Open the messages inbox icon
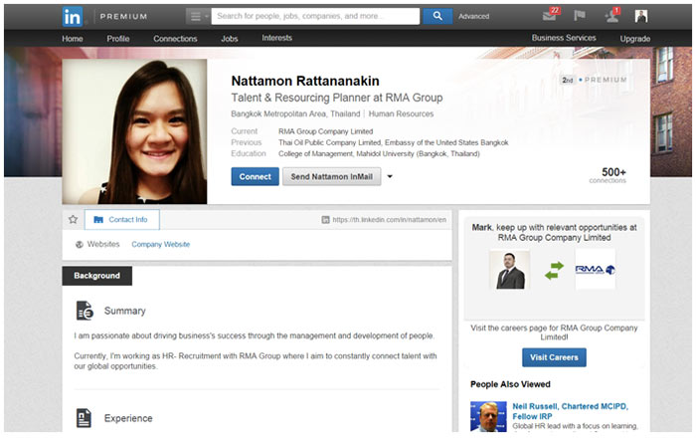 (x=551, y=15)
